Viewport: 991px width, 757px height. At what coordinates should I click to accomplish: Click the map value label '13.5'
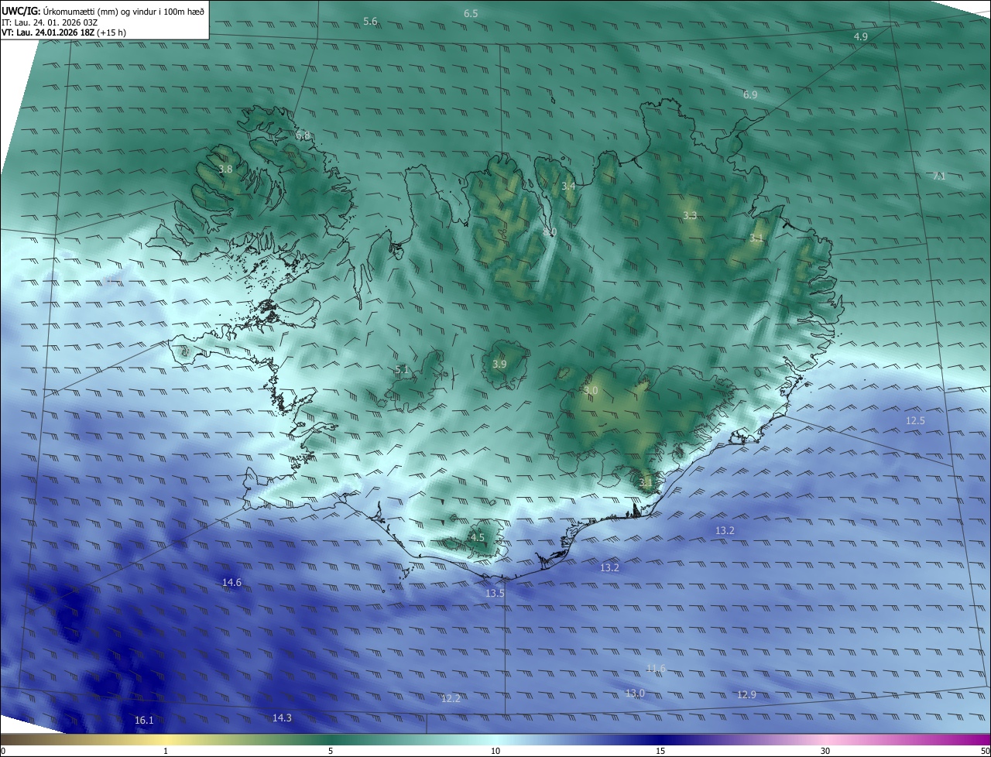(x=495, y=594)
